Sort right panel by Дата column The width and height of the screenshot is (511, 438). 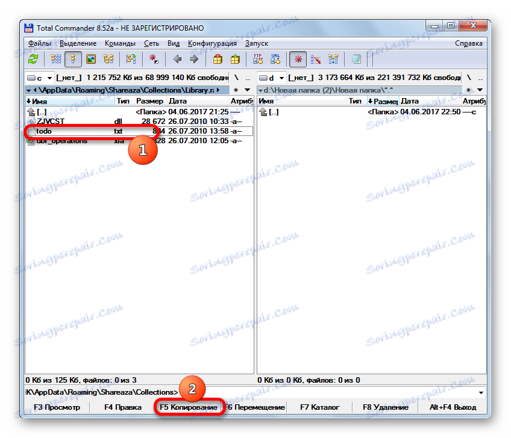click(430, 101)
